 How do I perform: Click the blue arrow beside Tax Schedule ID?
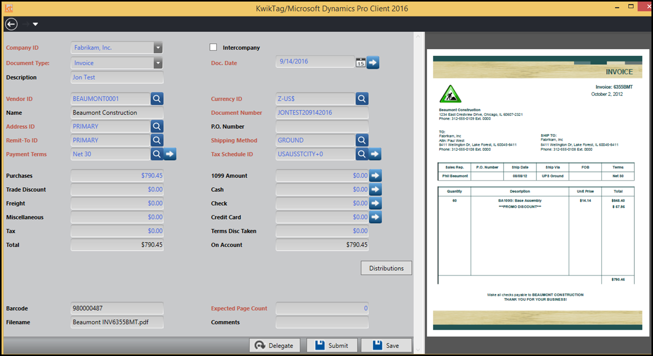tap(375, 154)
